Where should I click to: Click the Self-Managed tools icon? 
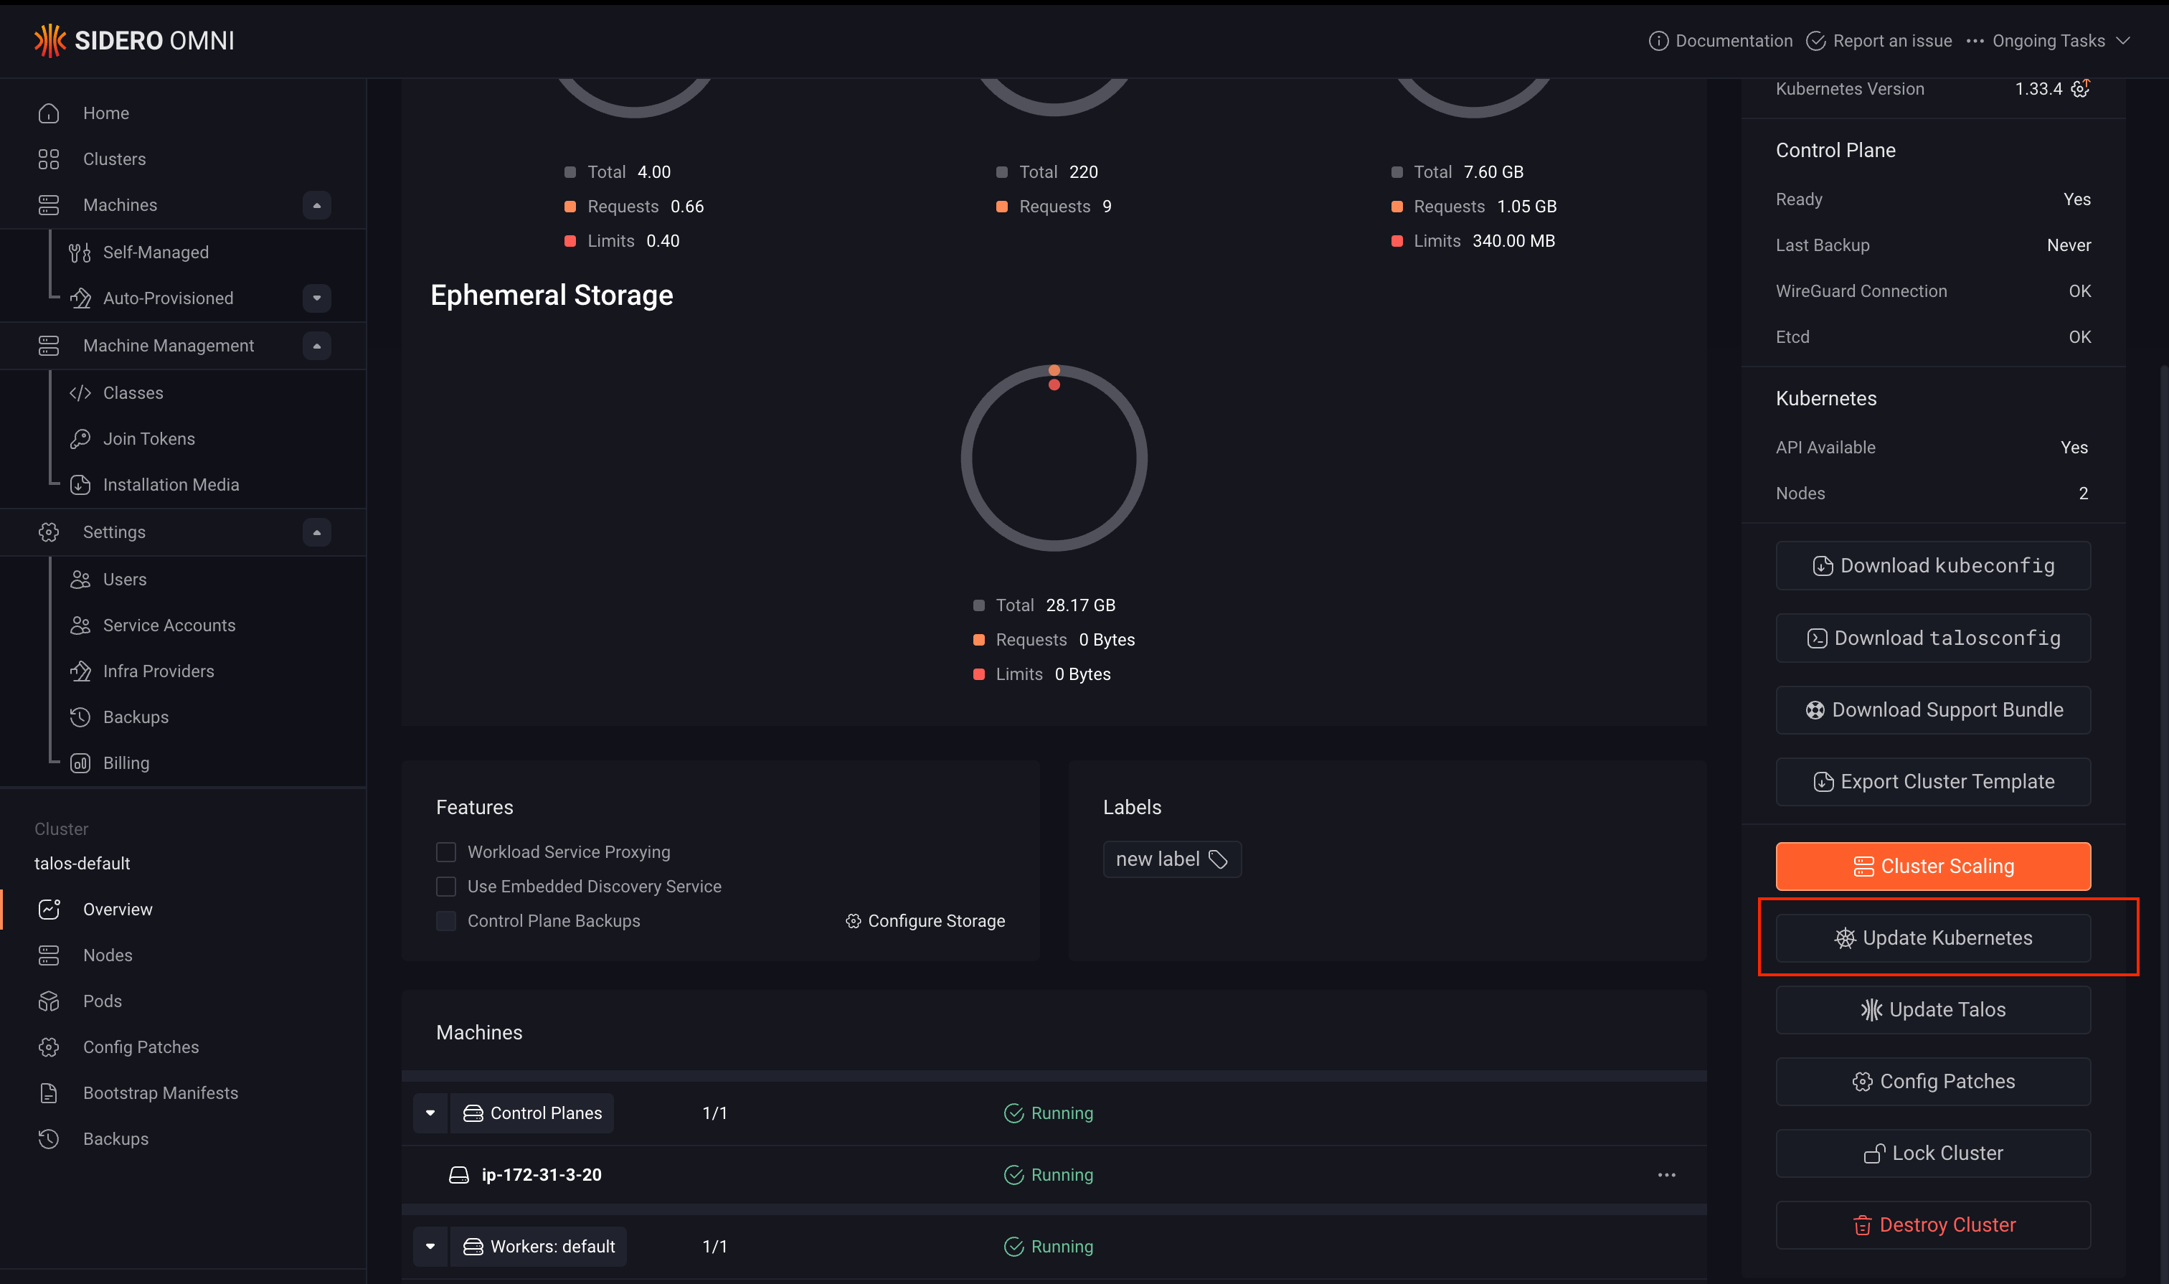click(80, 252)
